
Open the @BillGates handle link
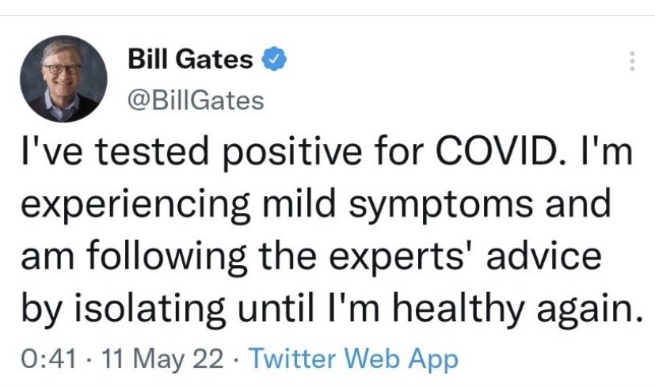pyautogui.click(x=195, y=100)
